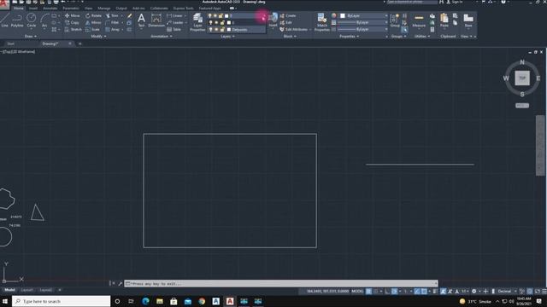Click the new drawing tab plus button
The width and height of the screenshot is (547, 307).
click(x=79, y=43)
